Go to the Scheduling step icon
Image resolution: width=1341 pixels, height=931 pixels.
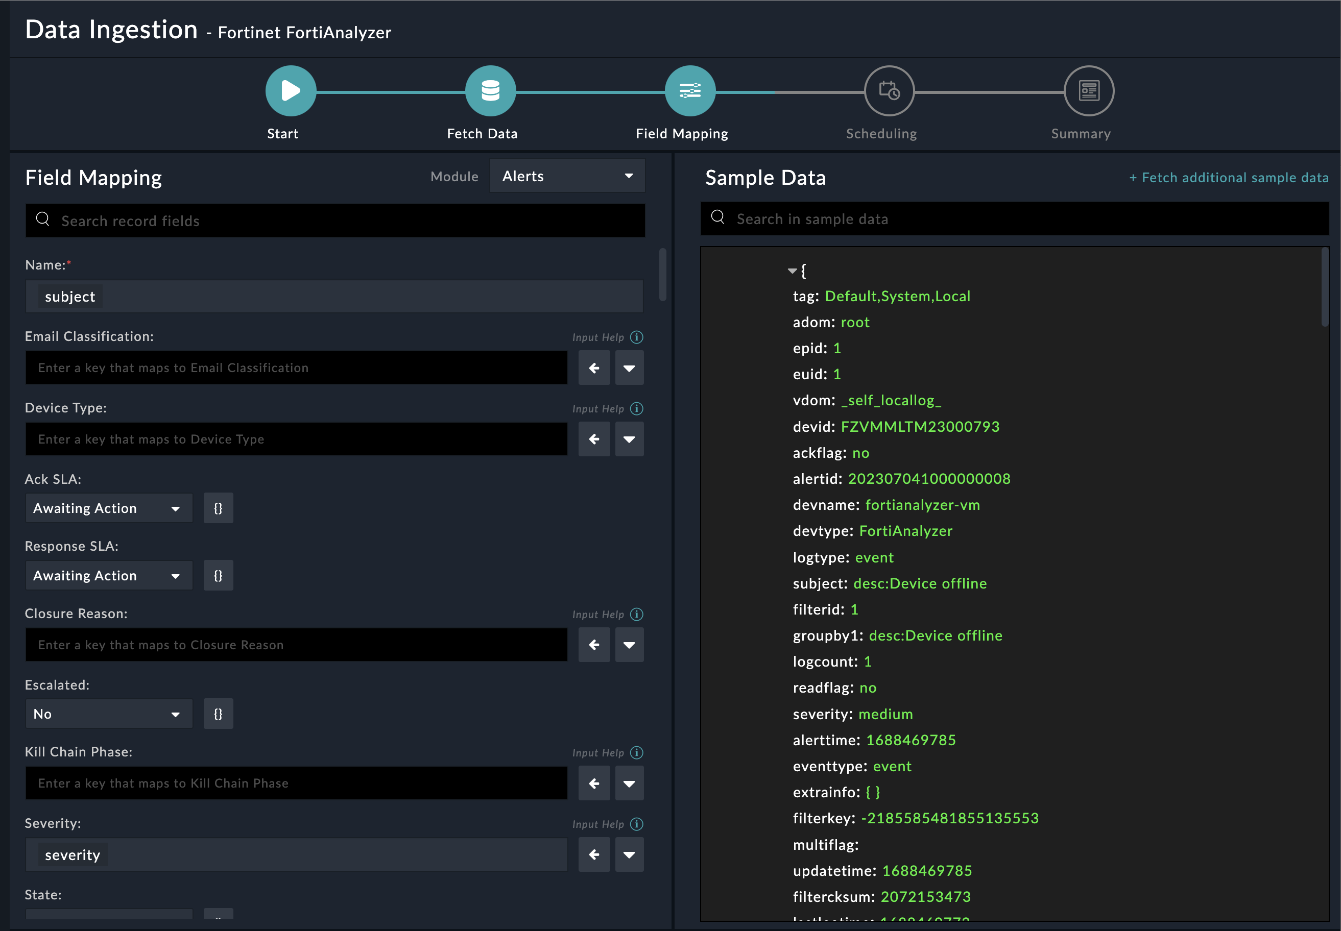(889, 91)
